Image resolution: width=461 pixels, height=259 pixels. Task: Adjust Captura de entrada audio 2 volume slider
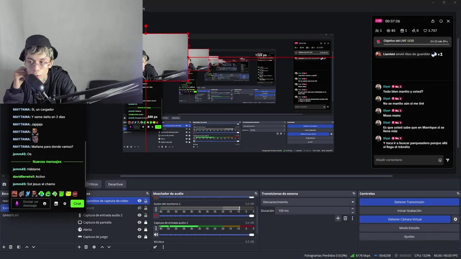tap(207, 235)
